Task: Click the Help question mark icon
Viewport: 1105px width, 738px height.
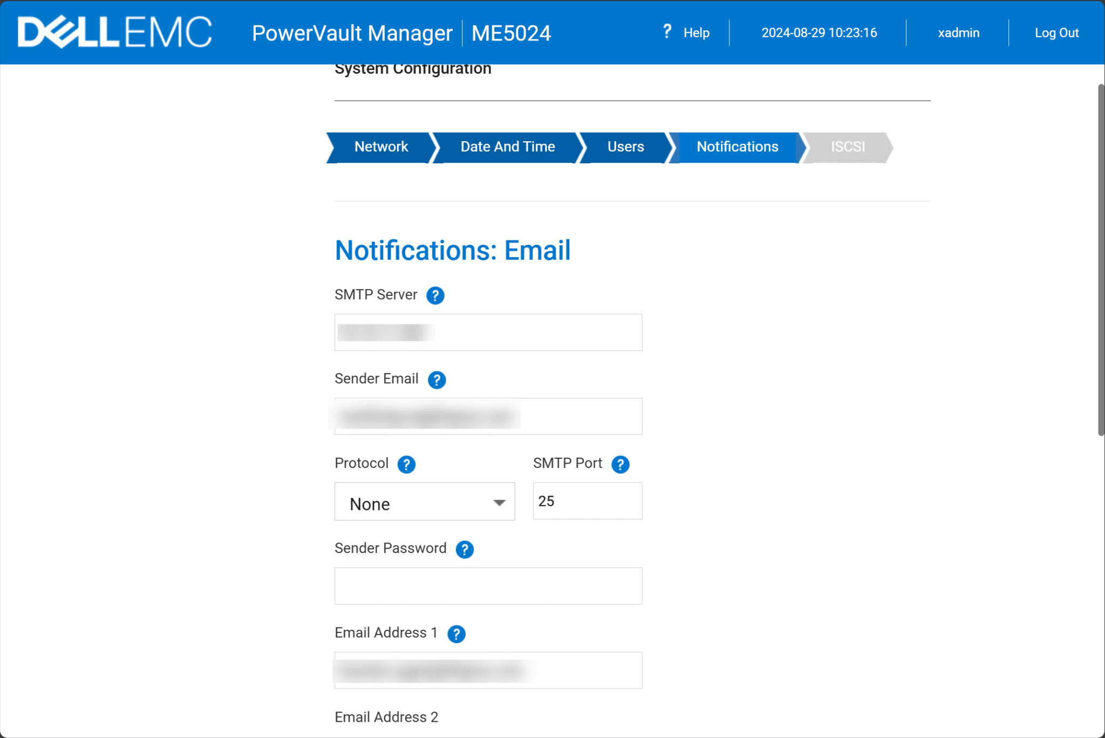Action: point(667,32)
